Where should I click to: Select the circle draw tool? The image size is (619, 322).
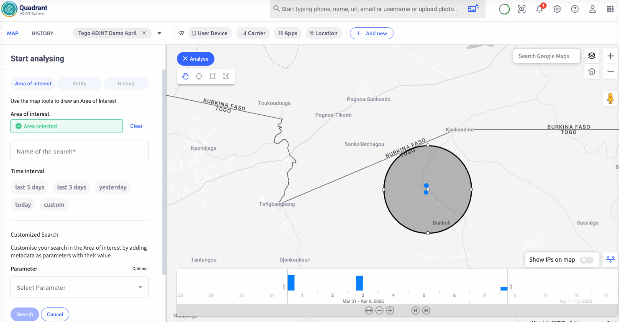tap(199, 76)
